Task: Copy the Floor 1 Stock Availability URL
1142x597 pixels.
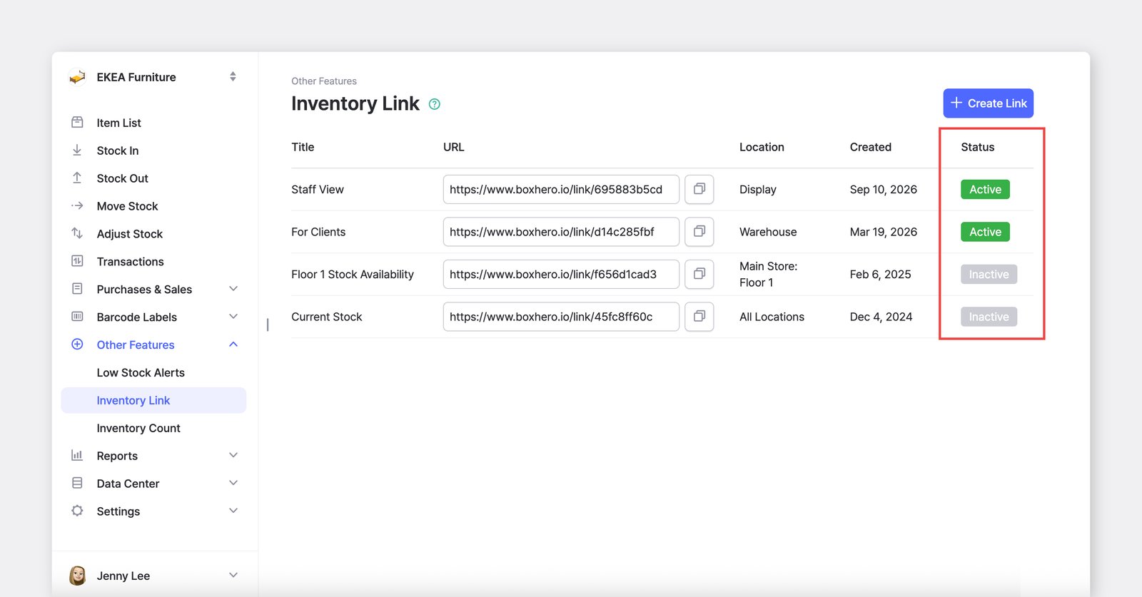Action: [699, 274]
